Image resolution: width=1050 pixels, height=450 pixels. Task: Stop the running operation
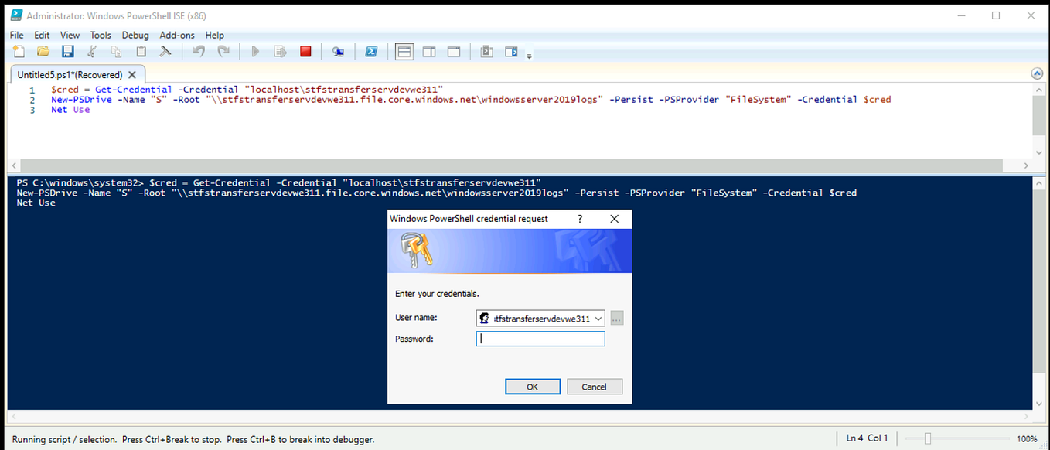(305, 50)
